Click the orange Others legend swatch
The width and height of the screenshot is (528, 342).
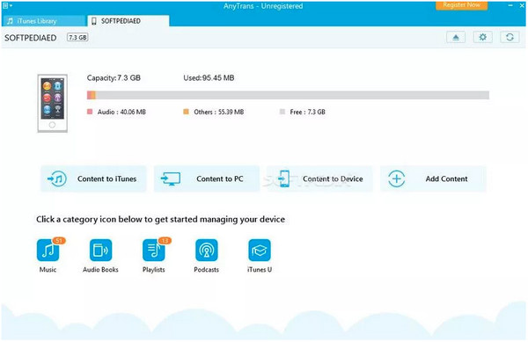[x=186, y=112]
